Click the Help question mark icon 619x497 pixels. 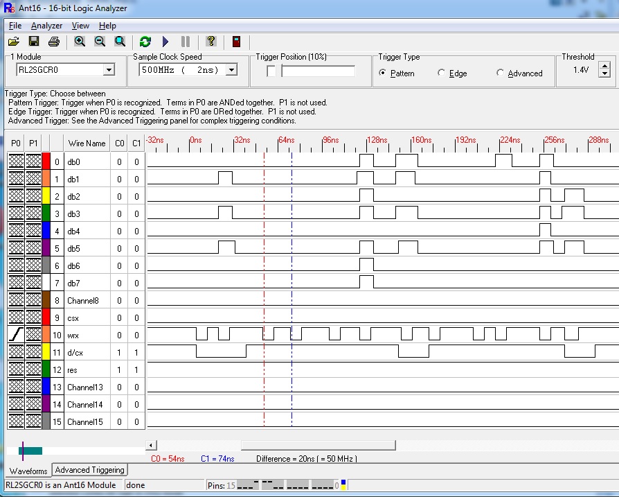click(x=211, y=42)
